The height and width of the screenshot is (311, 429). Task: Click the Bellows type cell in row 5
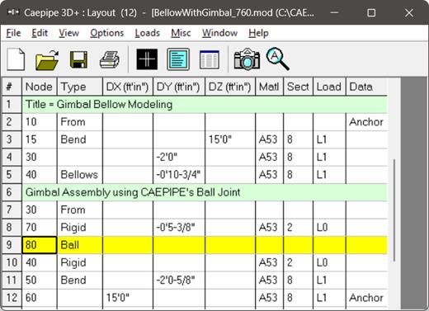80,175
